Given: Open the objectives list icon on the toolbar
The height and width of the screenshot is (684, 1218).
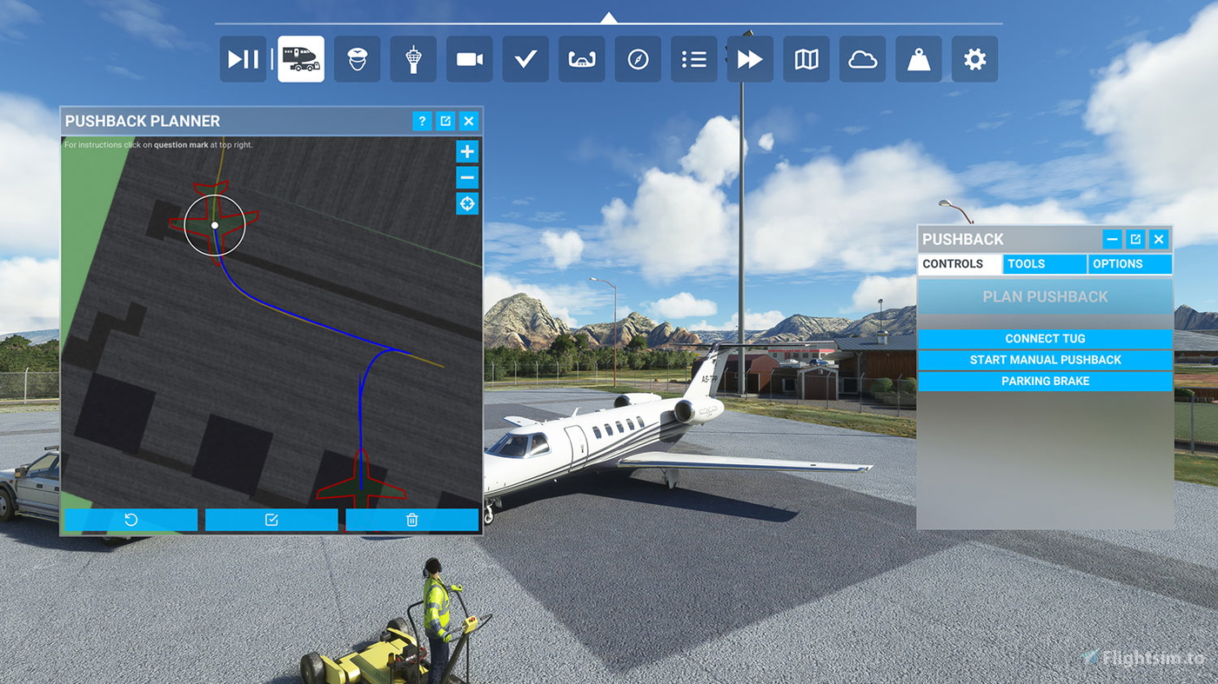Looking at the screenshot, I should tap(693, 58).
